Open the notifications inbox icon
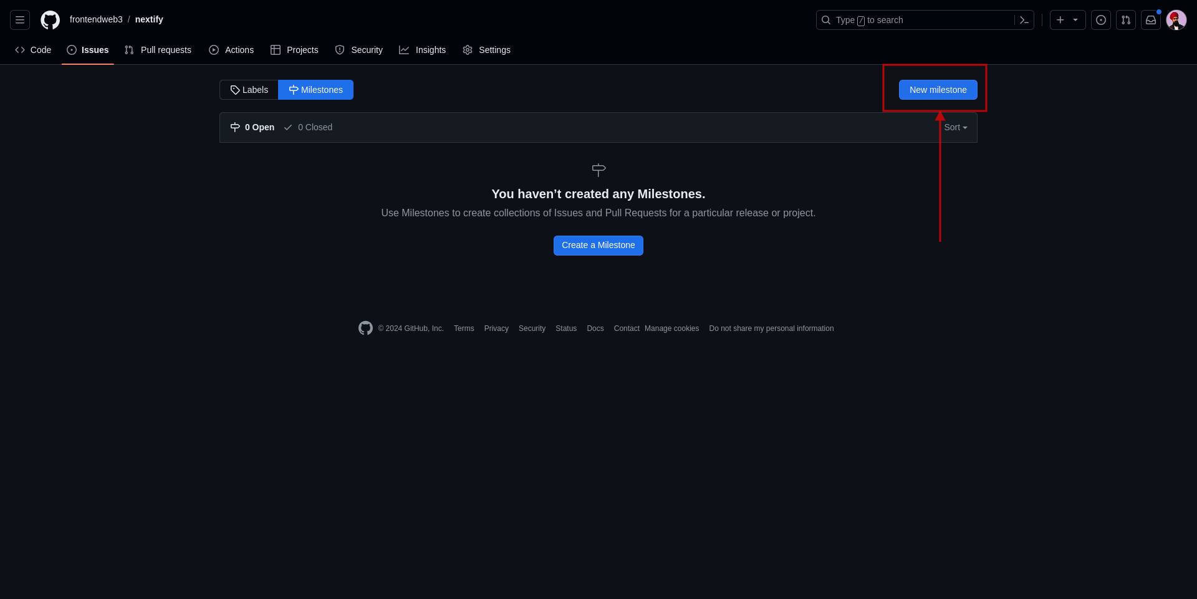This screenshot has height=599, width=1197. pos(1151,20)
